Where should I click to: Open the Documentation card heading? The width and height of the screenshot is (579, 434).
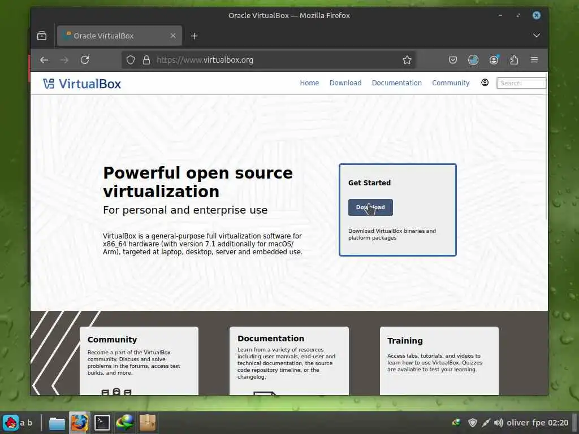(x=271, y=338)
